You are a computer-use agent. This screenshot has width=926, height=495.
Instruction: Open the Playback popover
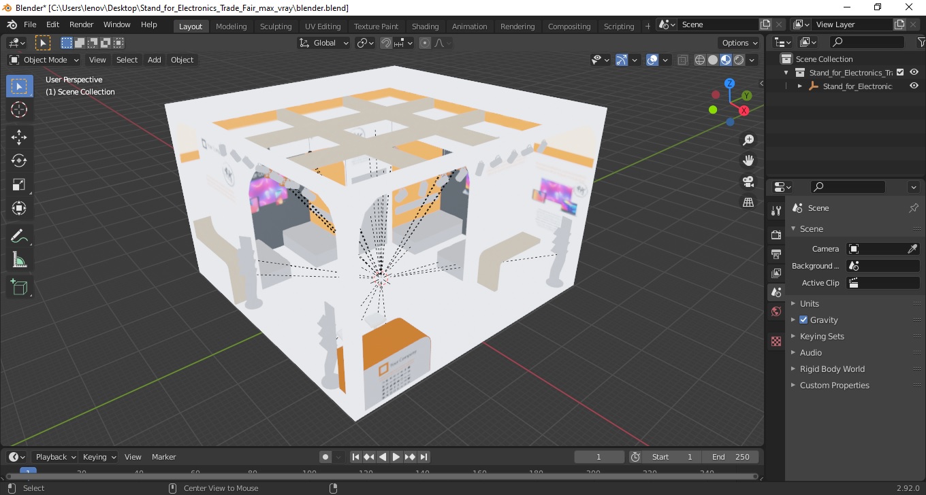coord(55,457)
